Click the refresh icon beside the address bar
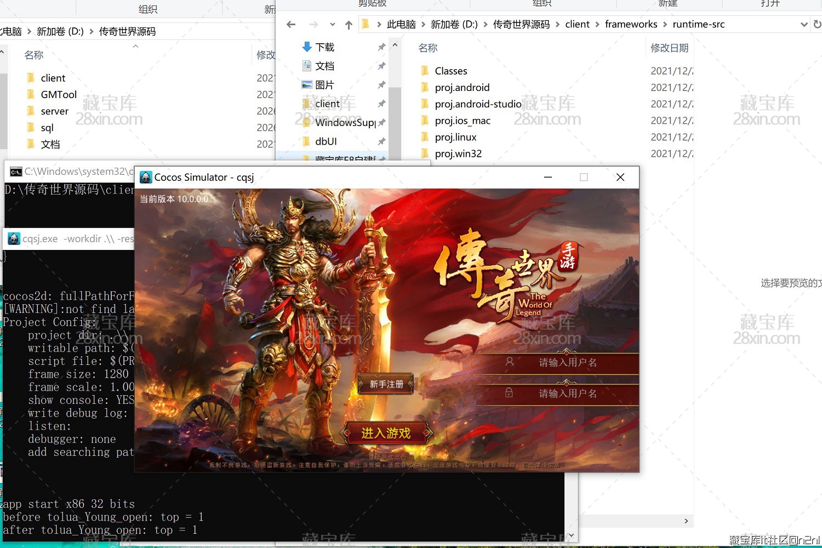The height and width of the screenshot is (548, 822). [x=817, y=24]
